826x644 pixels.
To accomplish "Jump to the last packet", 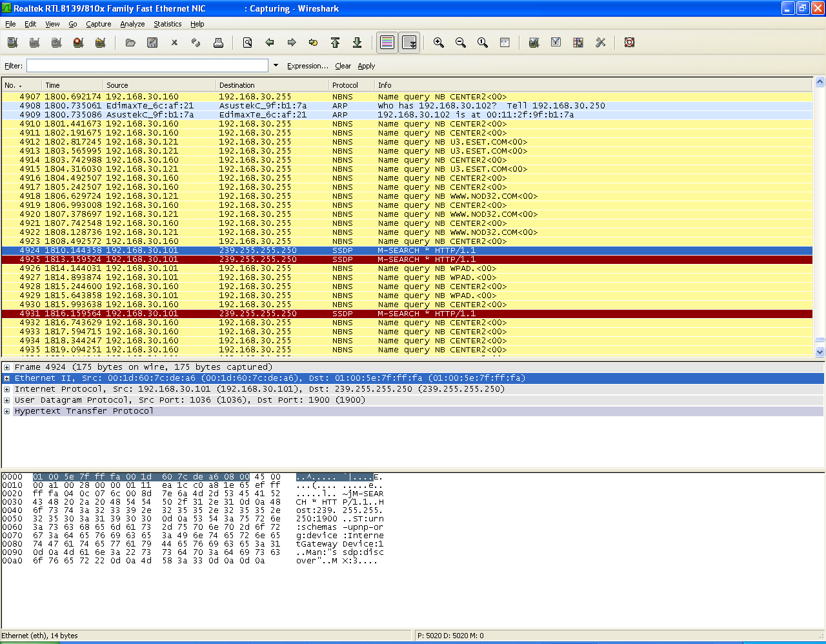I will 357,43.
